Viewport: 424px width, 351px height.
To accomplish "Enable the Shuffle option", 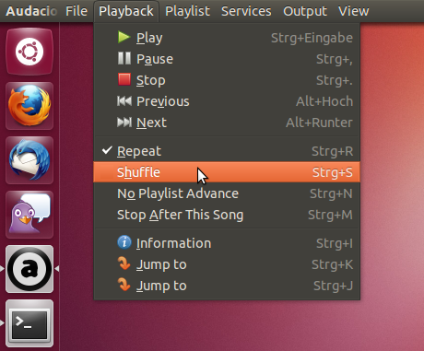I will (227, 172).
